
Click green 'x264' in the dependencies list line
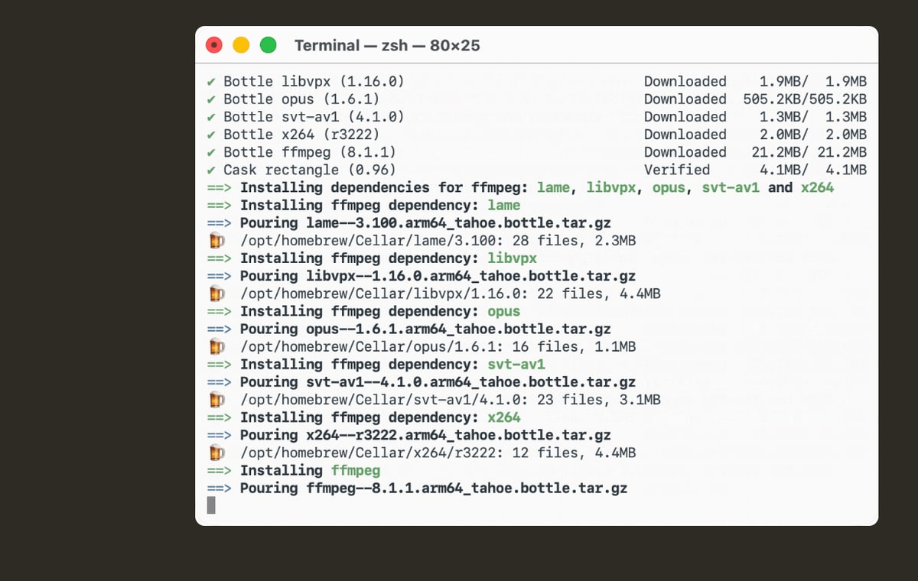pos(818,187)
